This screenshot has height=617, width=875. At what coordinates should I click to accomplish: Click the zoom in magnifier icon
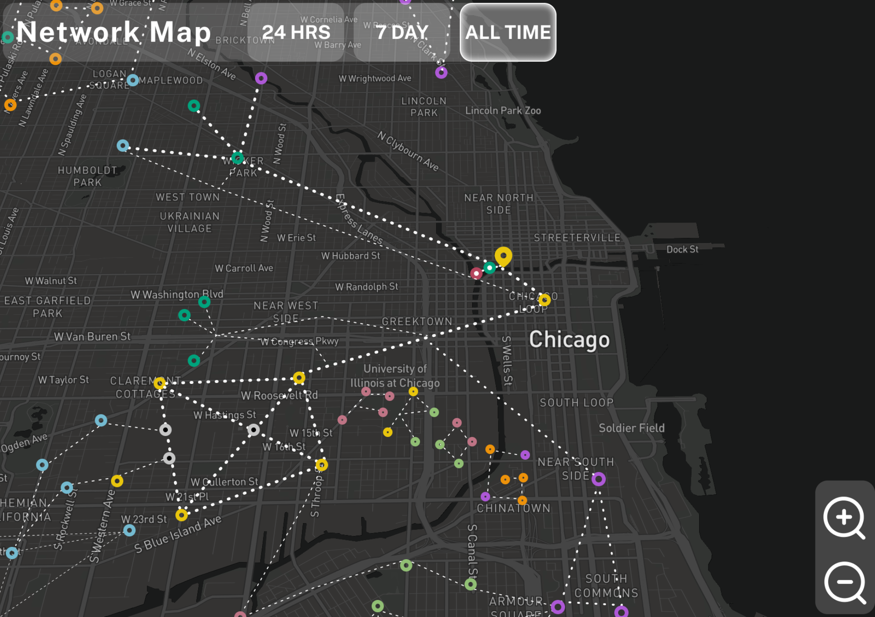point(844,518)
